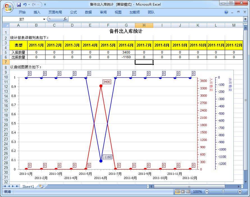Click the Insert Function fx icon
Screen dimensions: 250x197
[65, 19]
